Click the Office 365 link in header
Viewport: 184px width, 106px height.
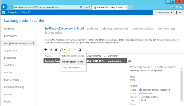[26, 12]
